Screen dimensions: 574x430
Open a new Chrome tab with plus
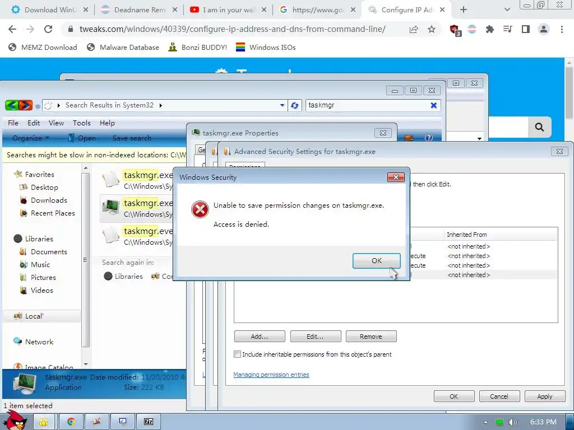pos(464,10)
